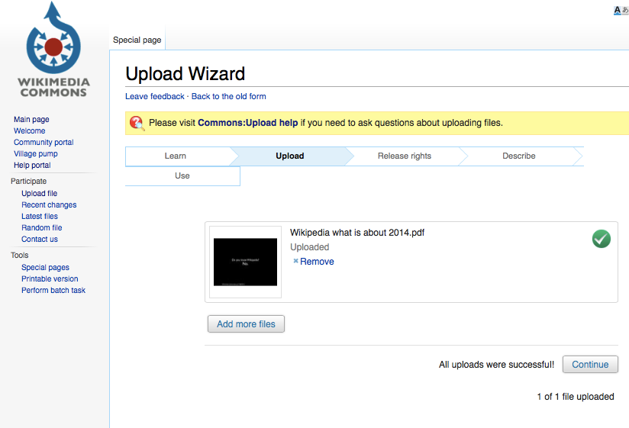Select the Special page tab
Image resolution: width=629 pixels, height=428 pixels.
pyautogui.click(x=137, y=40)
